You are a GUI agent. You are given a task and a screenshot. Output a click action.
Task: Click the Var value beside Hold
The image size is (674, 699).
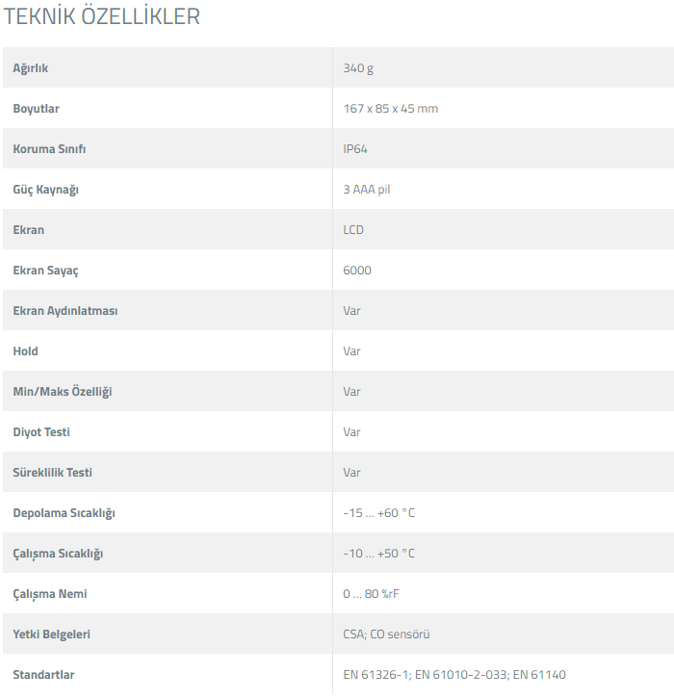(351, 351)
